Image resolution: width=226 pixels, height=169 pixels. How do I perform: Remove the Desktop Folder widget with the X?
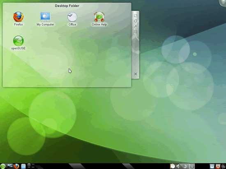click(x=136, y=74)
